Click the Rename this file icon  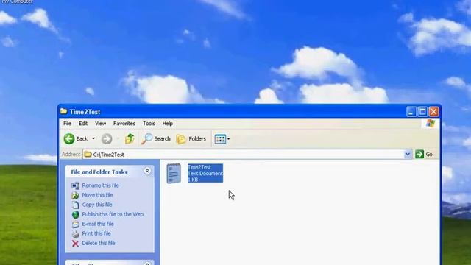tap(75, 185)
